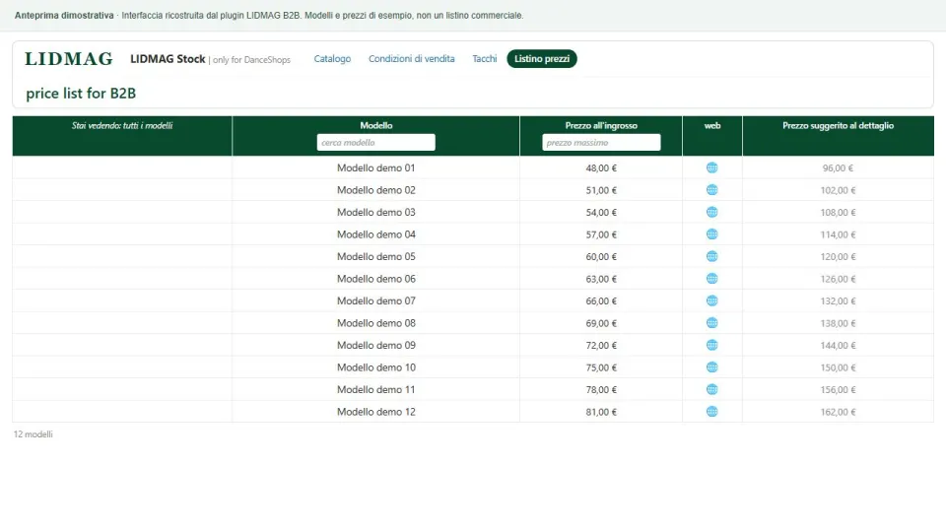Image resolution: width=946 pixels, height=532 pixels.
Task: Open web globe icon for Modello demo 04
Action: 711,234
